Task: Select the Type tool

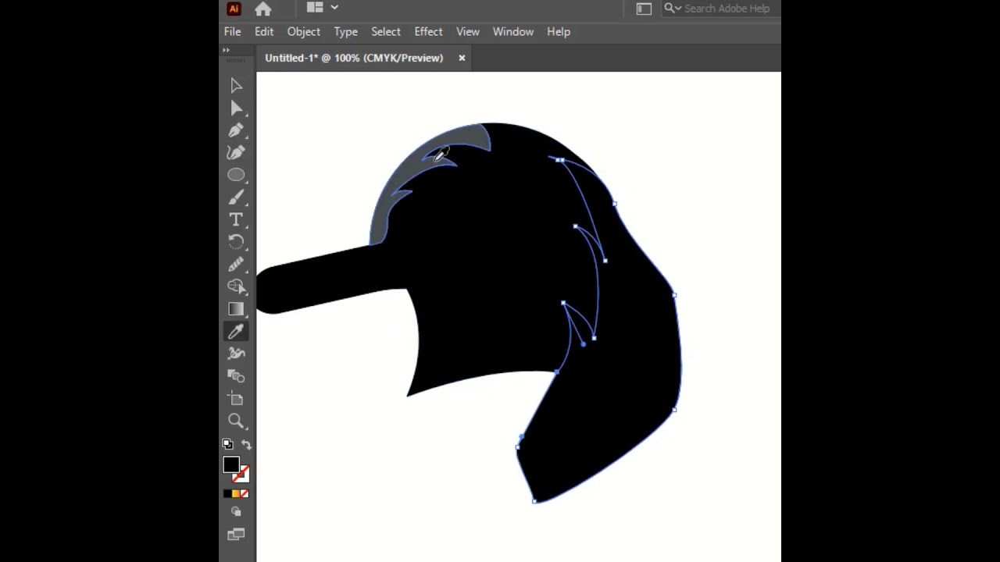Action: [x=236, y=219]
